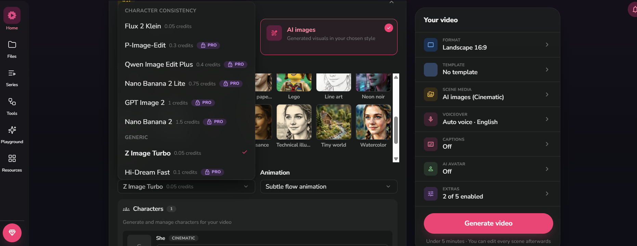637x246 pixels.
Task: Open the Series sidebar icon
Action: tap(12, 73)
